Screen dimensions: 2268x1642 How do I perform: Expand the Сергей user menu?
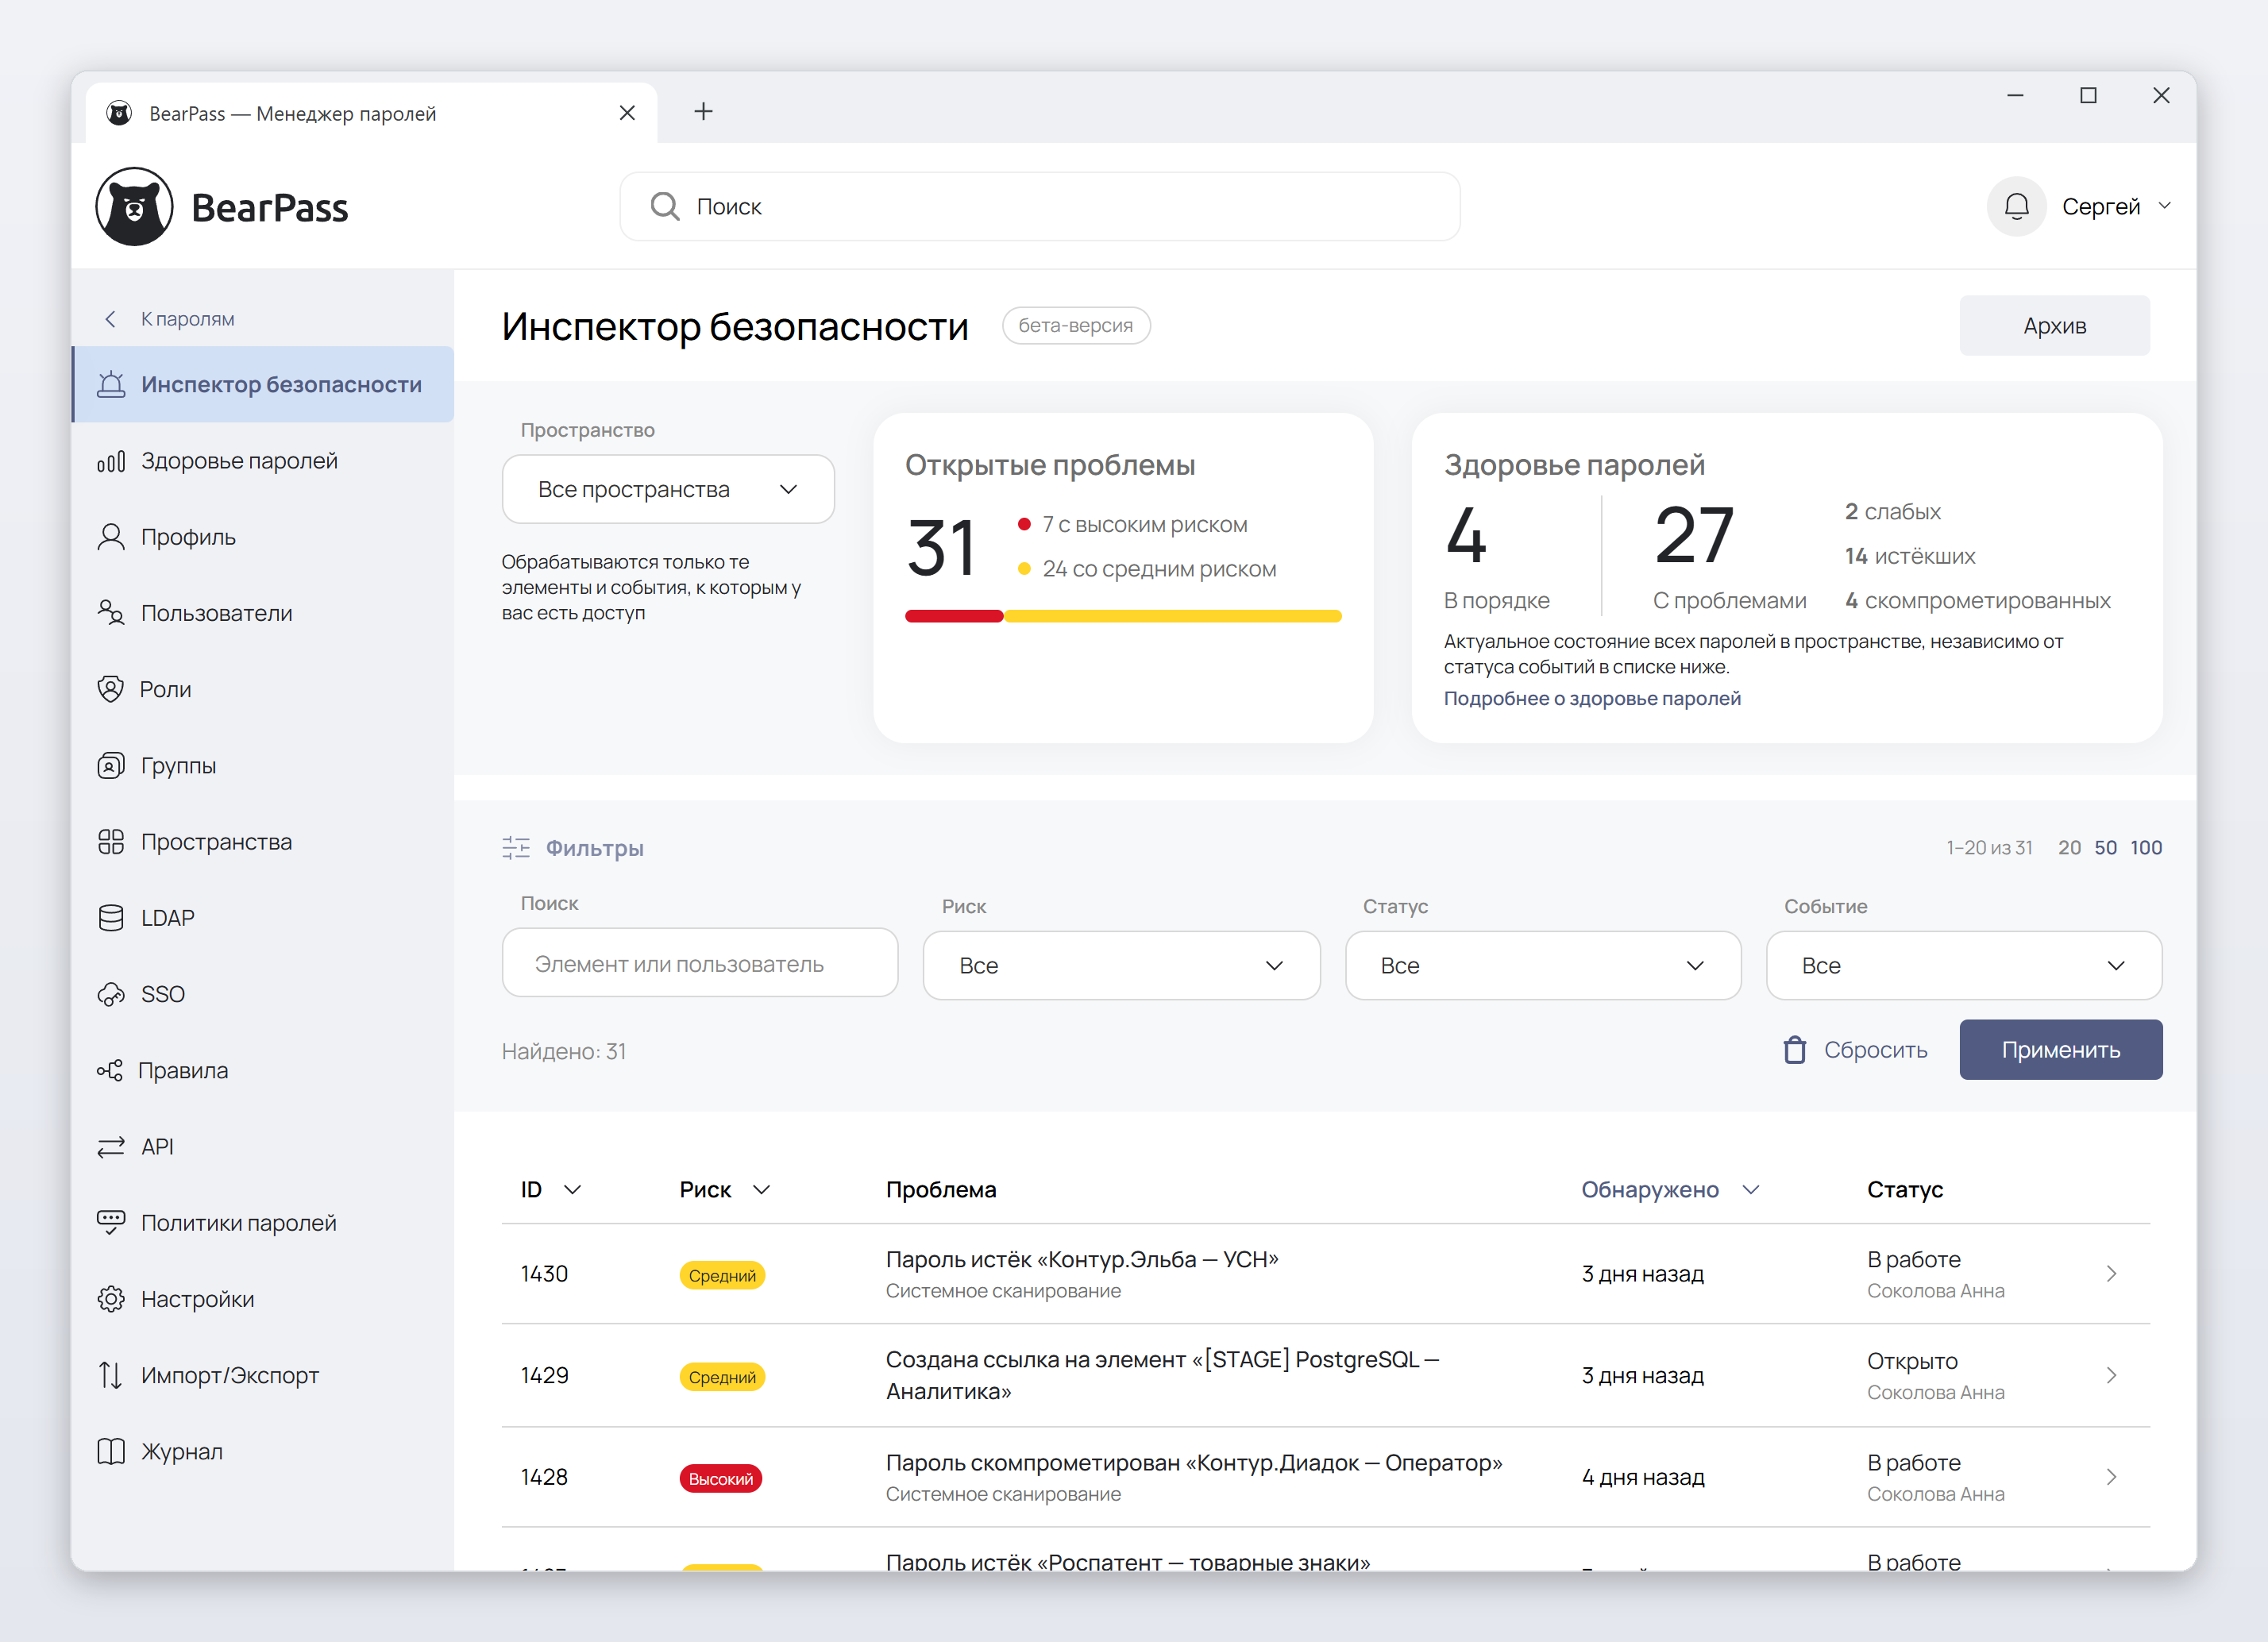tap(2116, 206)
